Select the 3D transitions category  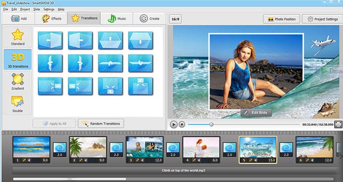(18, 59)
